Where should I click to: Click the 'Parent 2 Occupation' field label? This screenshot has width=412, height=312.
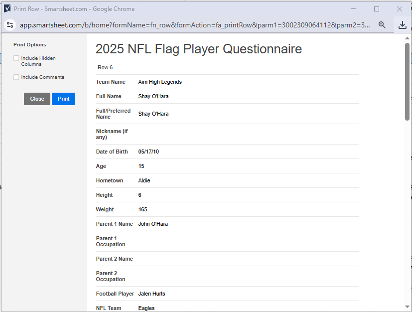(x=111, y=276)
